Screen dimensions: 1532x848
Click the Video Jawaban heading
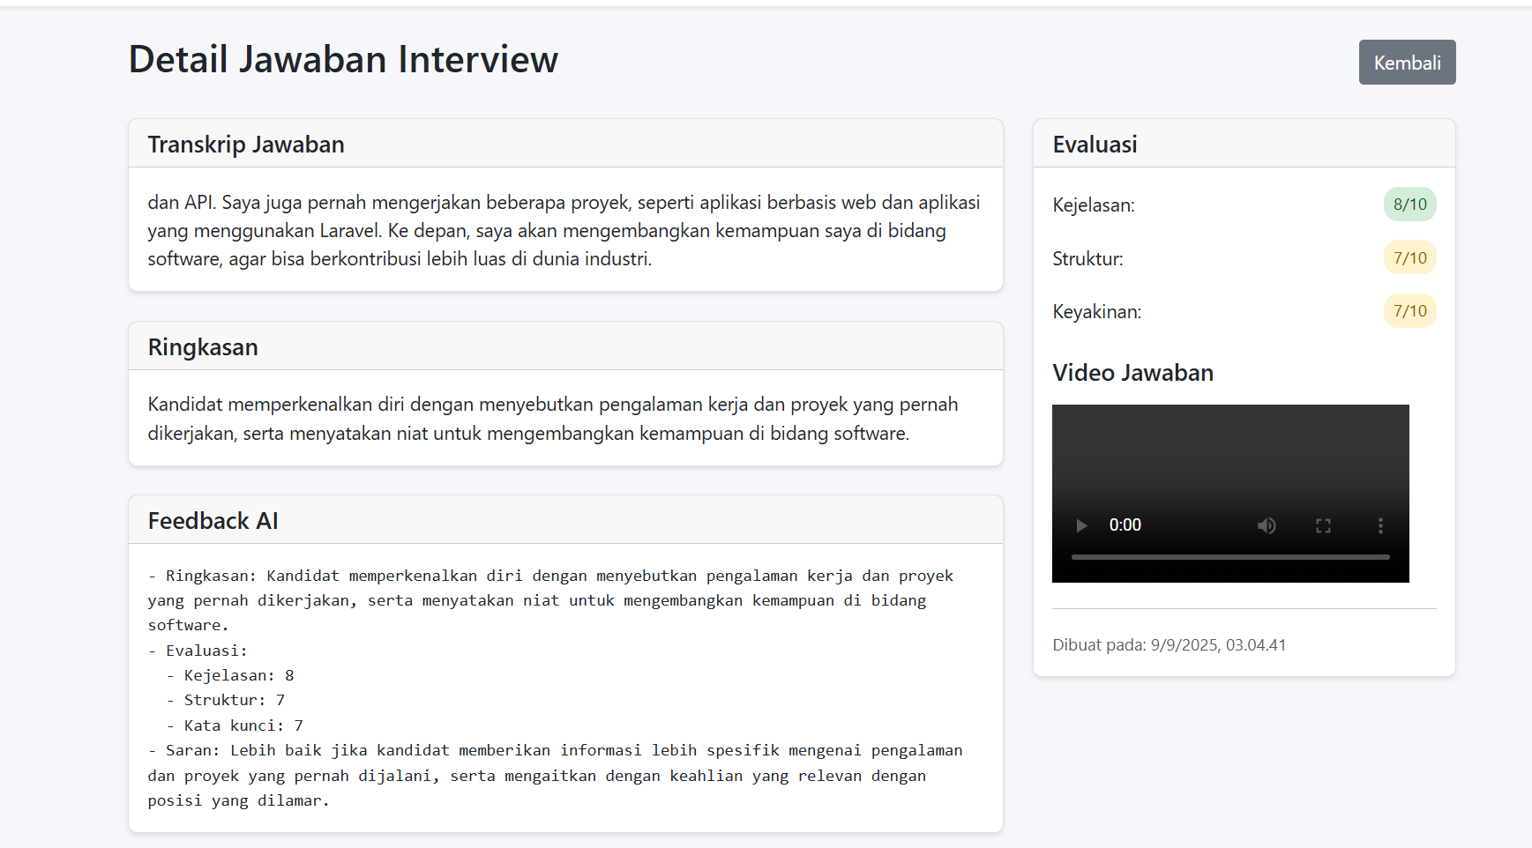pos(1132,372)
